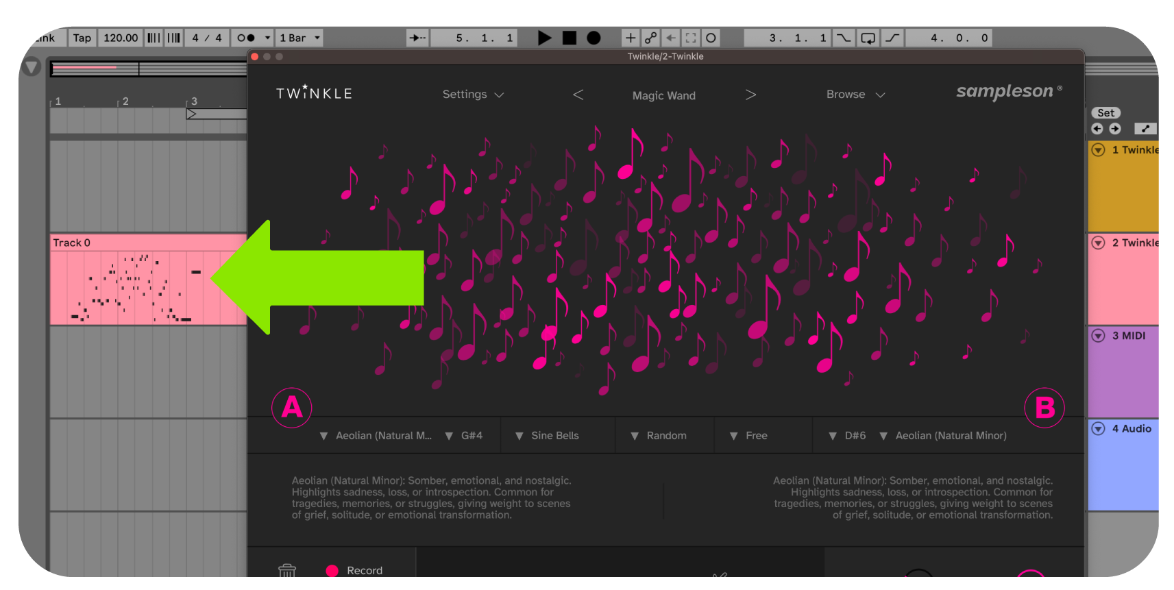Click the loop brace start marker at bar 3
Image resolution: width=1174 pixels, height=590 pixels.
coord(191,114)
